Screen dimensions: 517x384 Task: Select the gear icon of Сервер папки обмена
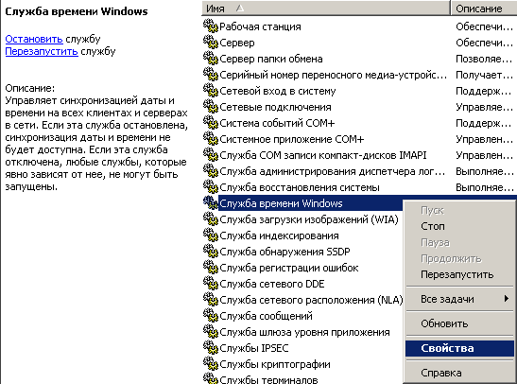[x=211, y=59]
